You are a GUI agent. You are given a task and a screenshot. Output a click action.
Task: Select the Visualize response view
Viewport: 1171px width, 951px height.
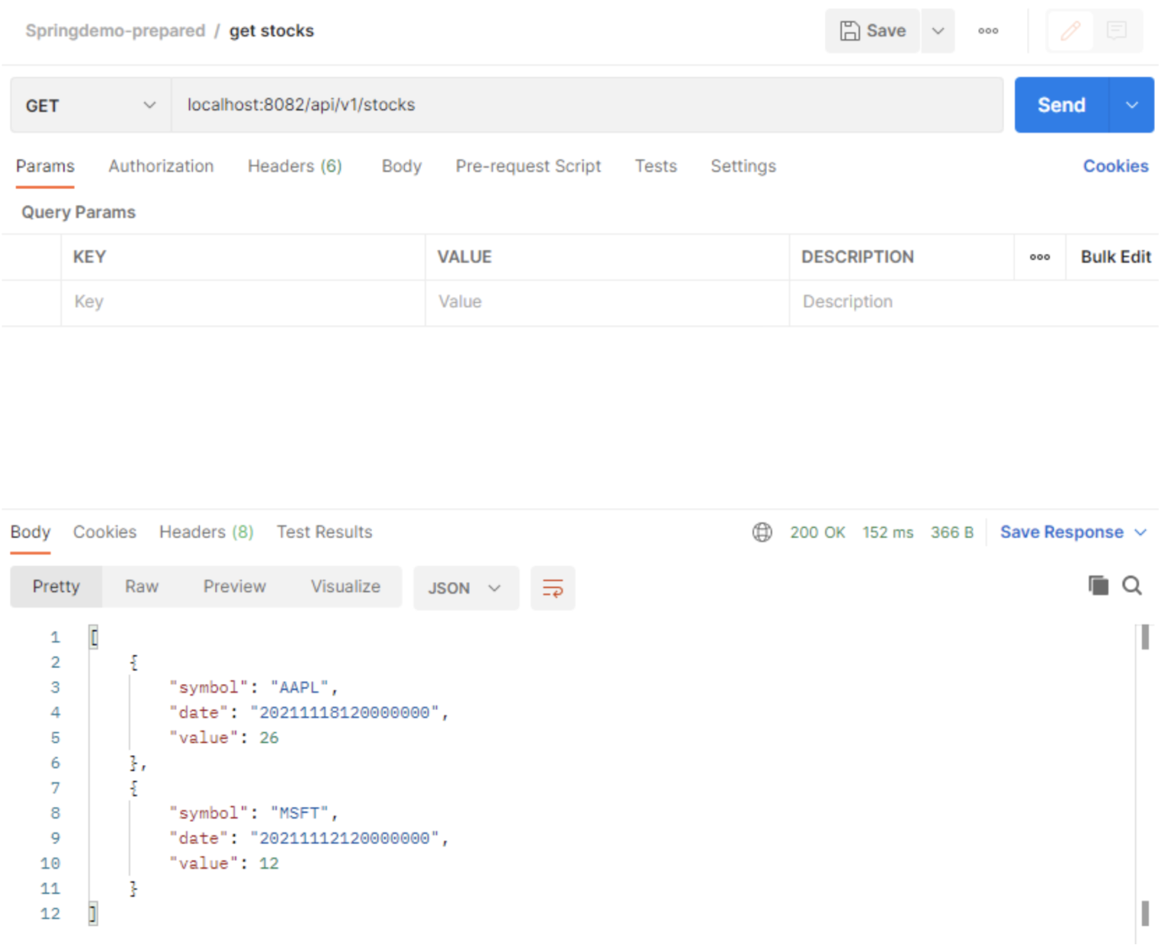pos(345,586)
